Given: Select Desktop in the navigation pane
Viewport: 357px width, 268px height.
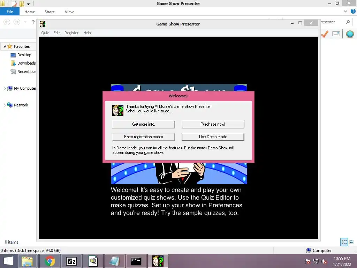Looking at the screenshot, I should pyautogui.click(x=24, y=55).
